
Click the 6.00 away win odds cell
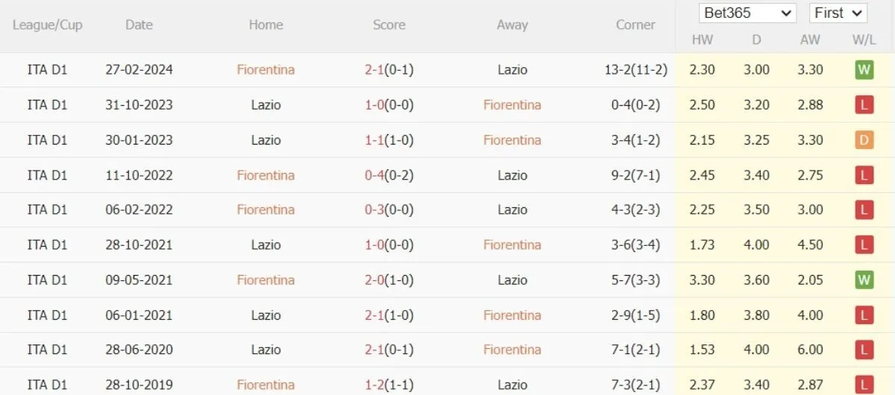(810, 350)
